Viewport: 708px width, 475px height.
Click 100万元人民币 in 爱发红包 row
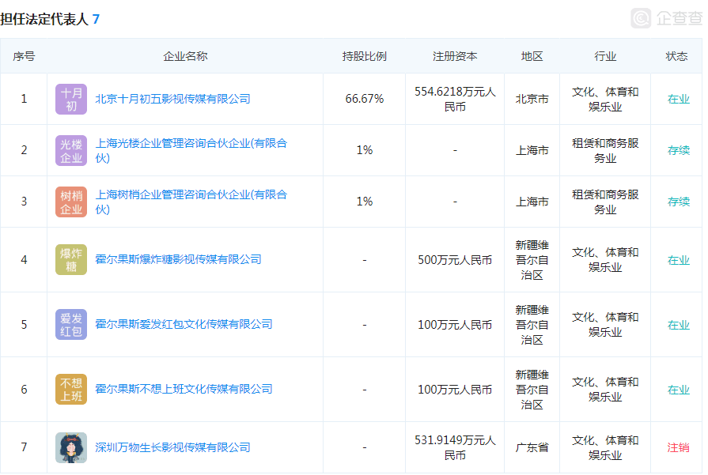(x=455, y=325)
